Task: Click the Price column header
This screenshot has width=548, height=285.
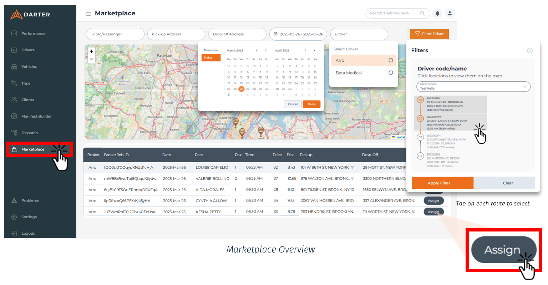Action: [x=277, y=155]
